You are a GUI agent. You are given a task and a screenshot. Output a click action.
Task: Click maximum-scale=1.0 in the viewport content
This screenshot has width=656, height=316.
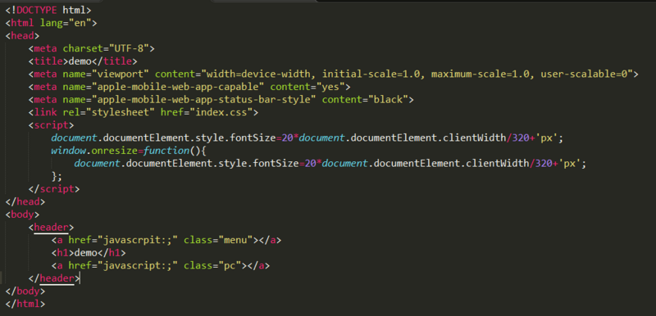[481, 74]
